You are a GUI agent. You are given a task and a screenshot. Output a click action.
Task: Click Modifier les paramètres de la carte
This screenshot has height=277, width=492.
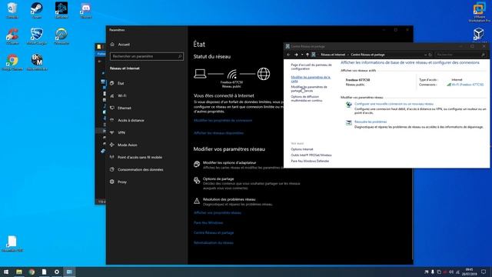click(311, 78)
